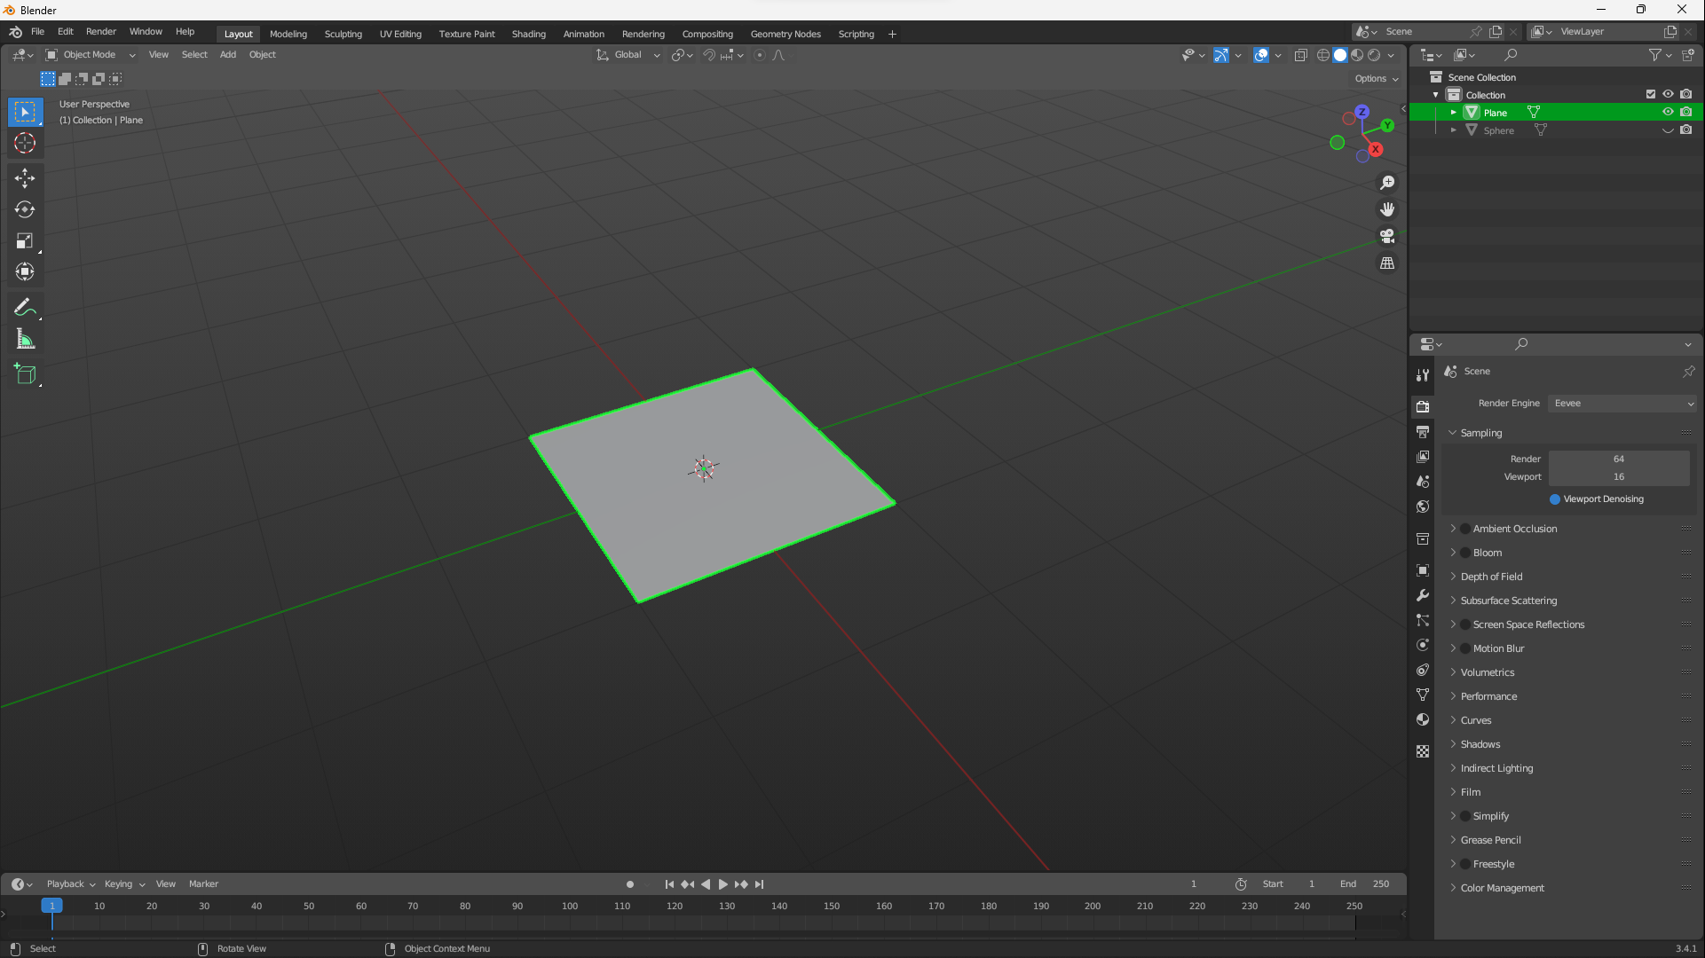Select the Annotate tool

click(x=25, y=307)
